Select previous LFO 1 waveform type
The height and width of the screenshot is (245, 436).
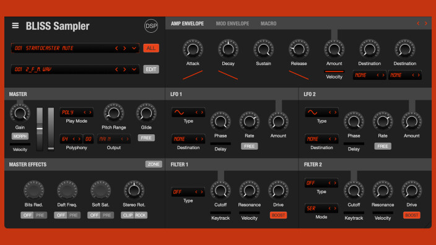(x=196, y=113)
